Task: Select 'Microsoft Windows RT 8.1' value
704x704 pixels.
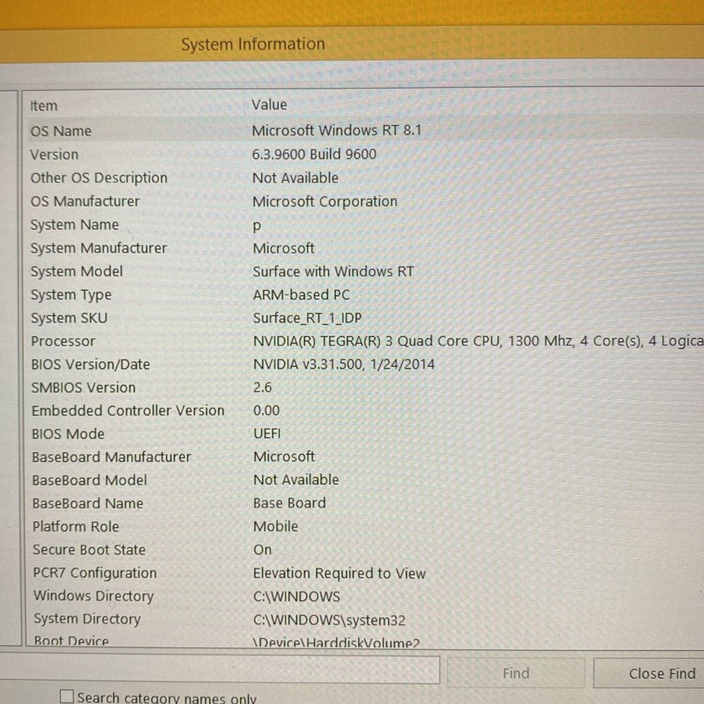Action: pyautogui.click(x=337, y=130)
